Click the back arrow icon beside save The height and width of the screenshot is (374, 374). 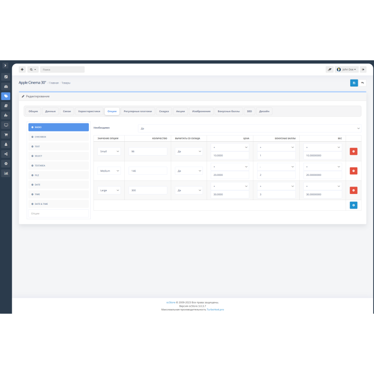[364, 82]
